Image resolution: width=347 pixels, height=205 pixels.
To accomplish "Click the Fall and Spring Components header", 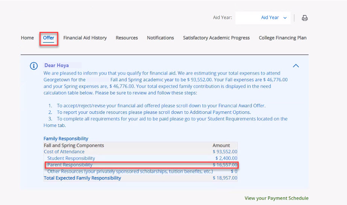I will pyautogui.click(x=74, y=145).
